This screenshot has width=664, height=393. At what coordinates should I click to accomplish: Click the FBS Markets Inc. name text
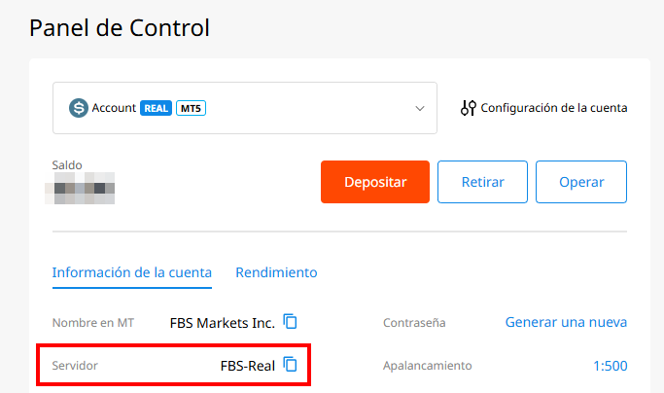223,323
